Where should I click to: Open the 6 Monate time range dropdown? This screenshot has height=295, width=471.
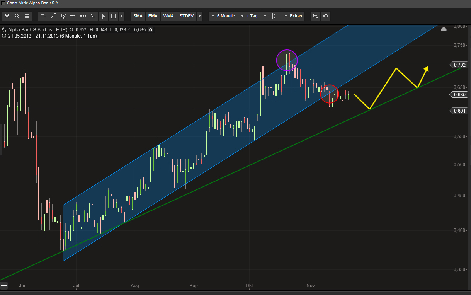[x=223, y=16]
